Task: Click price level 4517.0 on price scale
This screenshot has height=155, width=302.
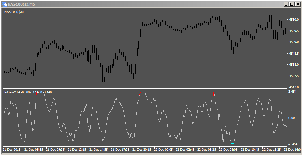Action: coord(293,87)
